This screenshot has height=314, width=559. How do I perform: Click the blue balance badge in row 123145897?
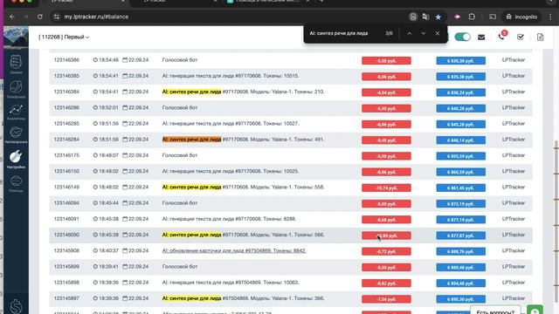460,299
